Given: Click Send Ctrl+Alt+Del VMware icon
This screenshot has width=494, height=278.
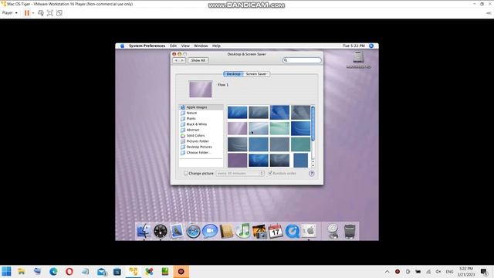Looking at the screenshot, I should [41, 13].
